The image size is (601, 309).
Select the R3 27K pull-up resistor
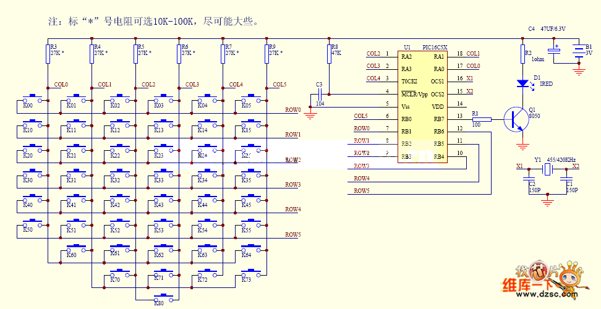[48, 56]
